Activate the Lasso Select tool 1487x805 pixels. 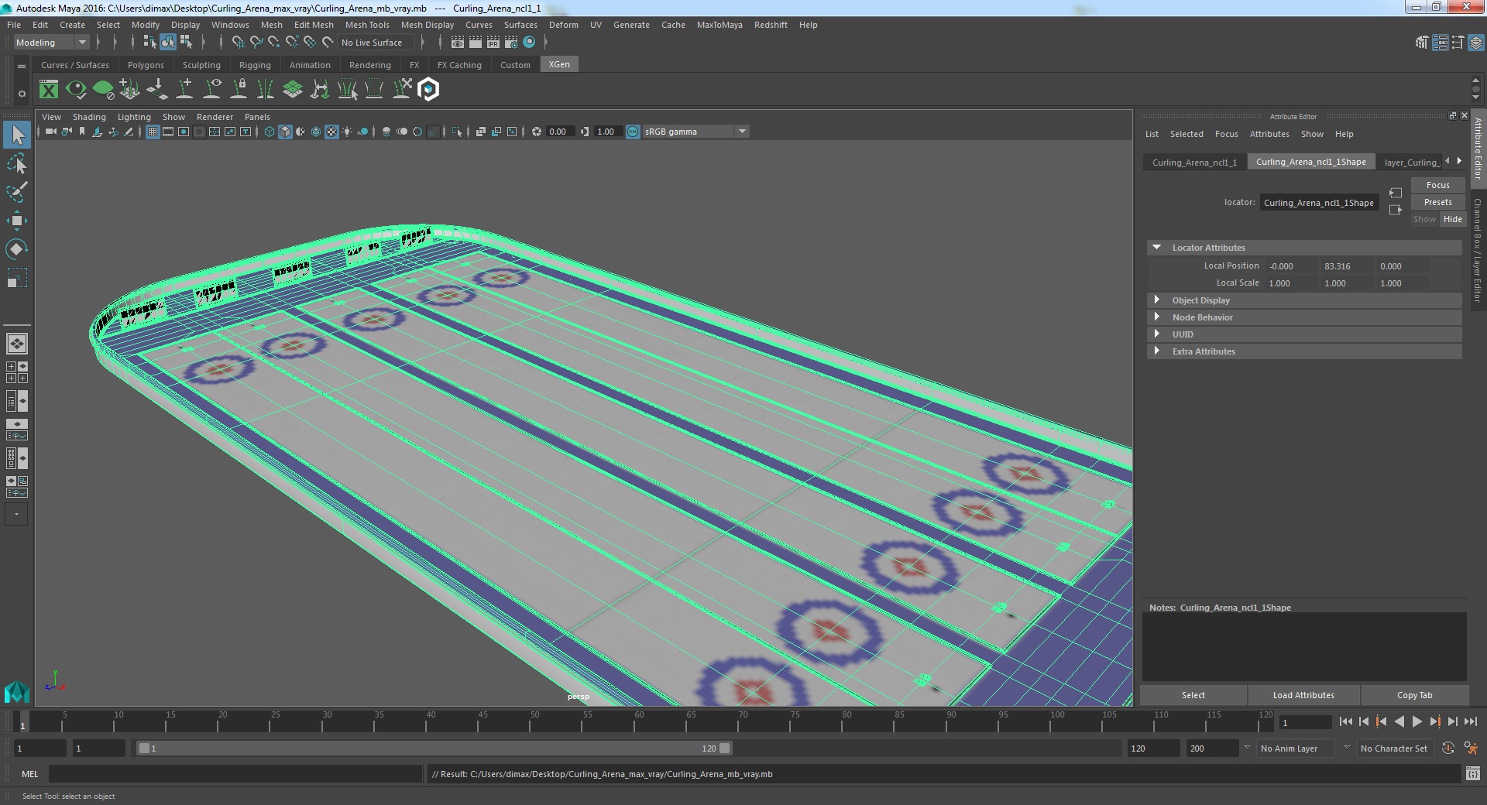tap(17, 163)
